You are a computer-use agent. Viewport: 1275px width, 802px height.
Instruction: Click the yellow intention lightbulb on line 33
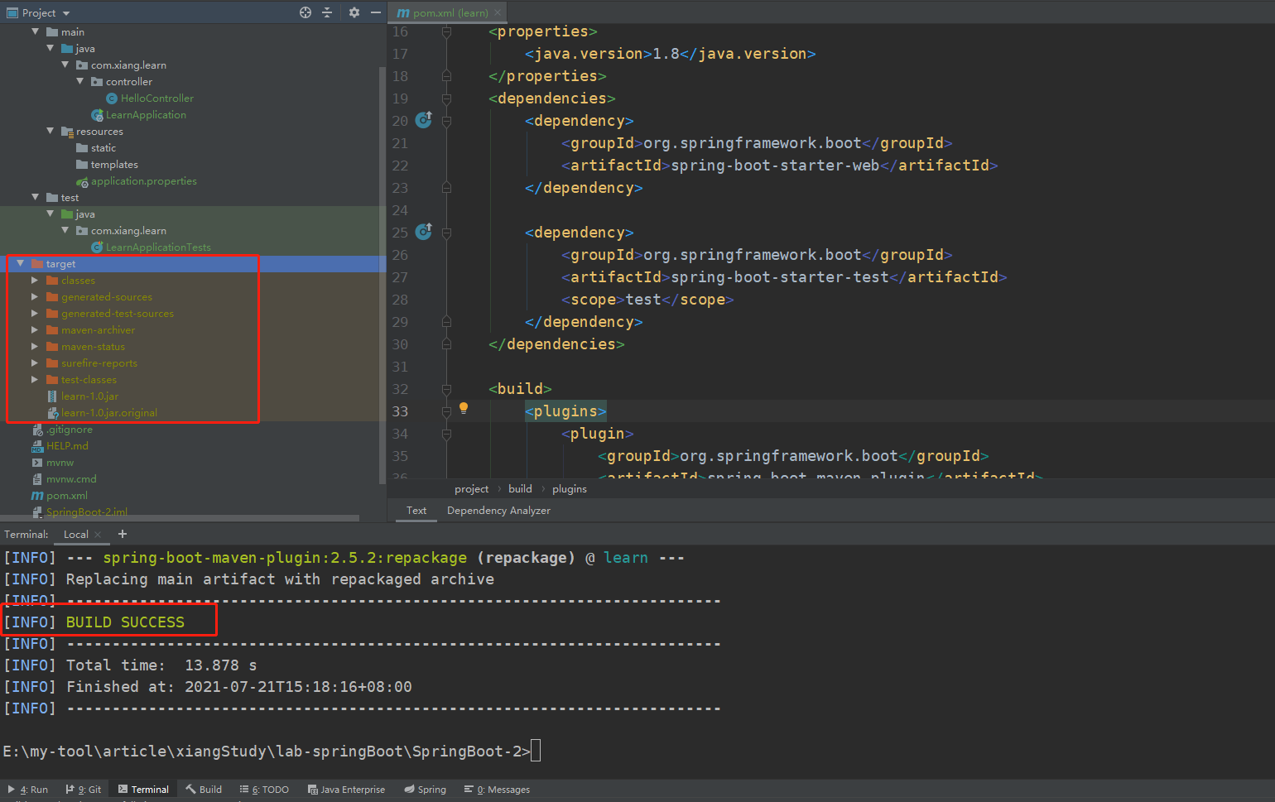[x=464, y=408]
